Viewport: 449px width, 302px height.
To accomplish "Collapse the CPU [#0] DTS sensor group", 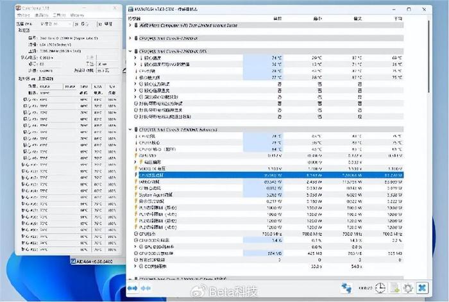I will 130,51.
